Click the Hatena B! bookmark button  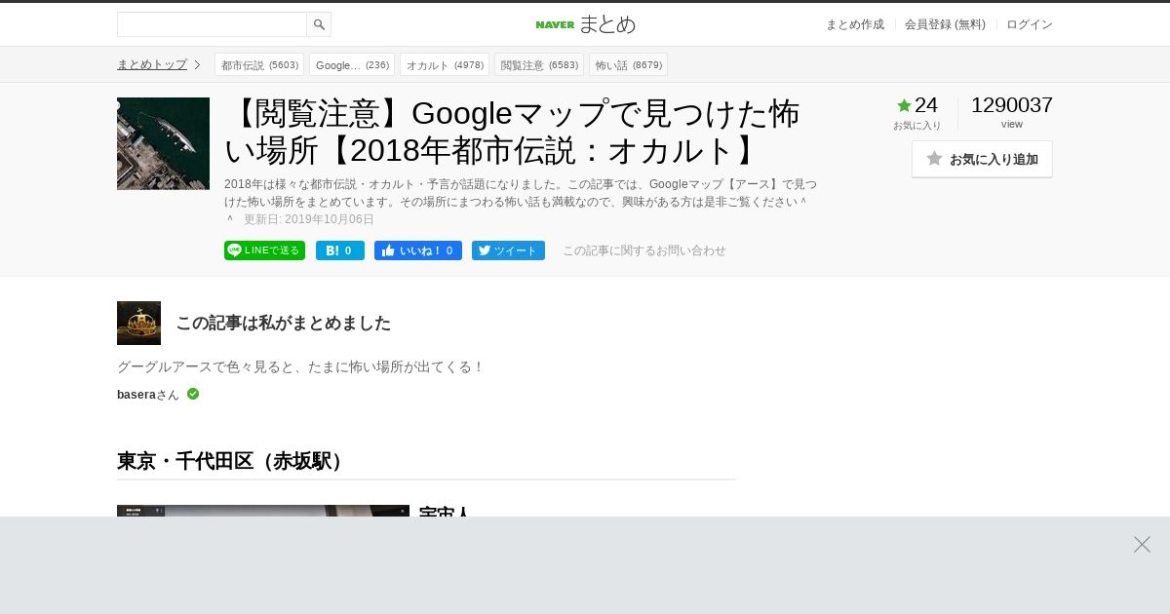(339, 250)
